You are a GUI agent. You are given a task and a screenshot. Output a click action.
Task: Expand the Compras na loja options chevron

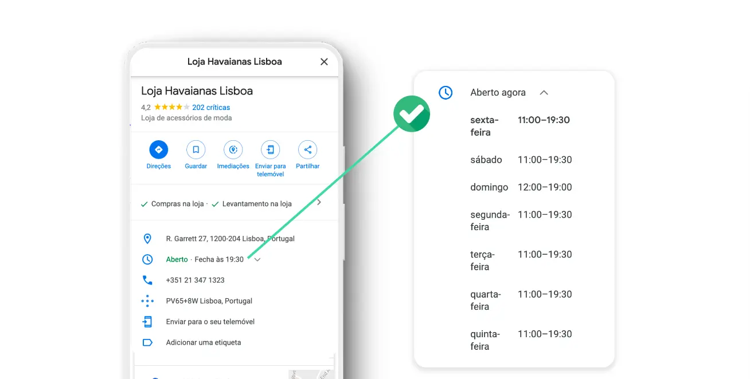[319, 203]
